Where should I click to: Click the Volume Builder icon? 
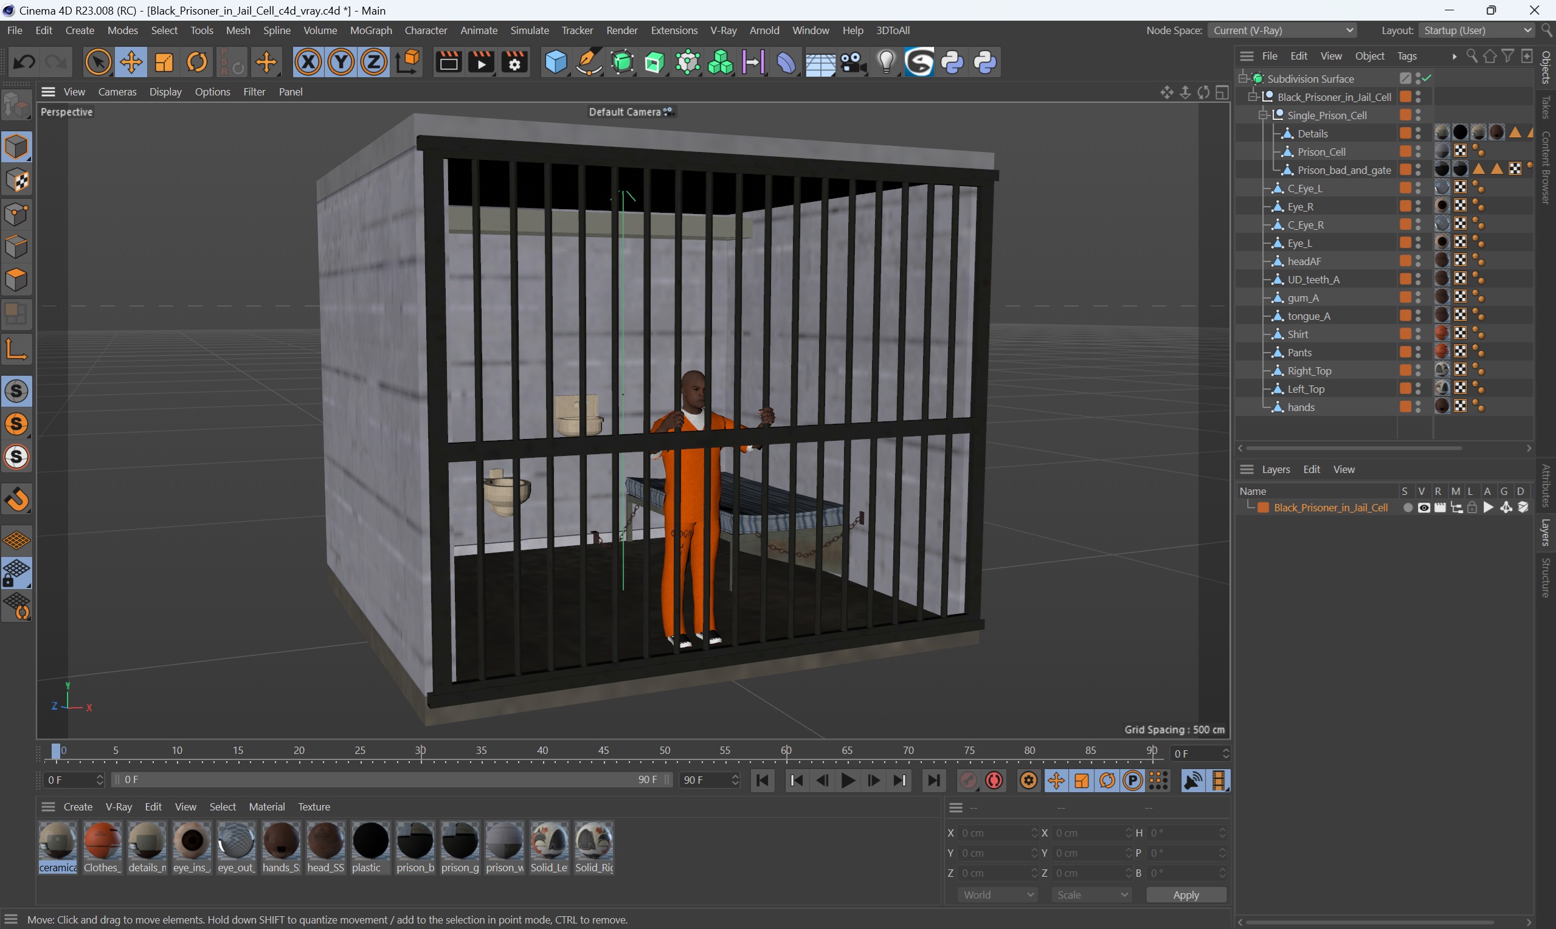click(x=721, y=62)
